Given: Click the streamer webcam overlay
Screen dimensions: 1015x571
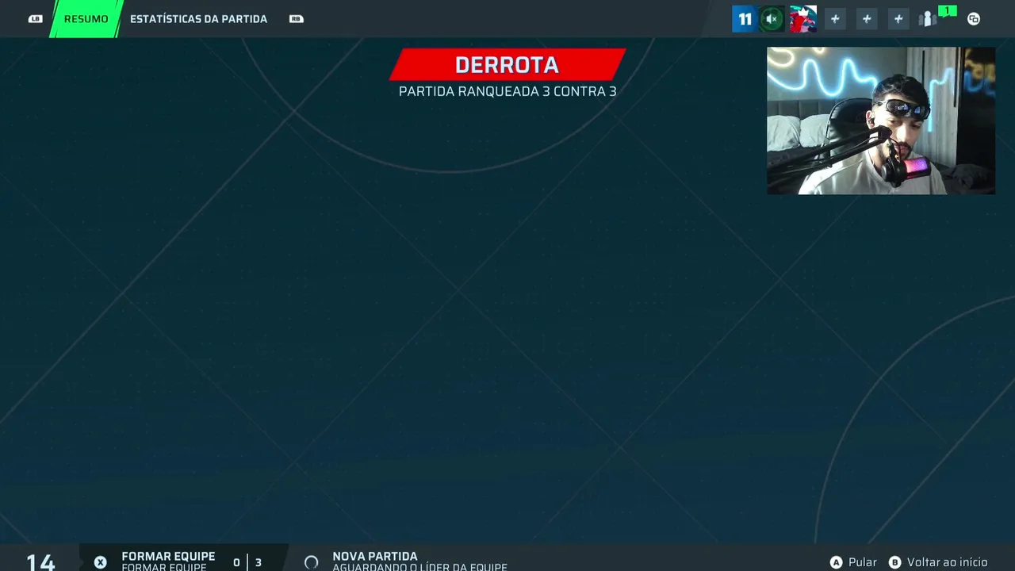Looking at the screenshot, I should (881, 121).
